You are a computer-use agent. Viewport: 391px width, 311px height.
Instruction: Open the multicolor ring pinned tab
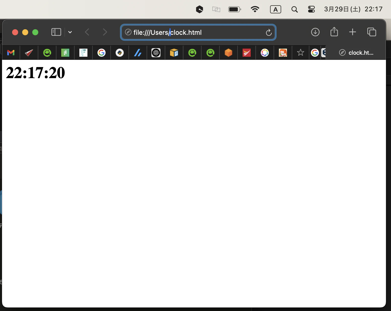click(x=265, y=53)
